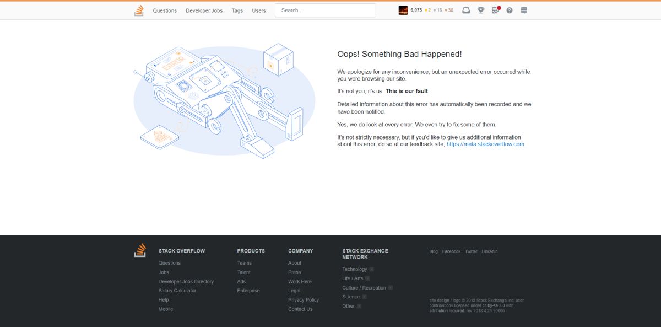Click the broken robot error illustration

click(224, 101)
